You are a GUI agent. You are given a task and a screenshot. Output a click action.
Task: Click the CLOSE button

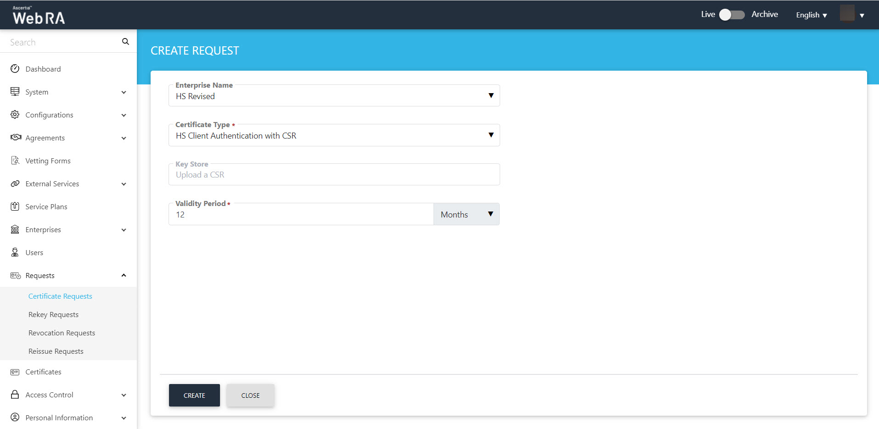coord(250,395)
